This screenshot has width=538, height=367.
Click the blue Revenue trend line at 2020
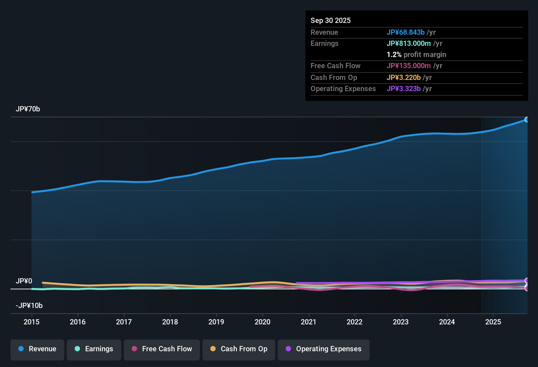point(262,161)
